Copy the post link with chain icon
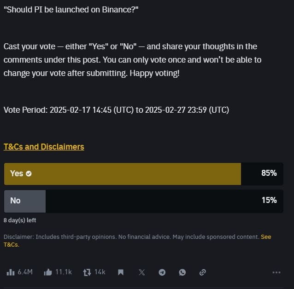 (x=202, y=272)
